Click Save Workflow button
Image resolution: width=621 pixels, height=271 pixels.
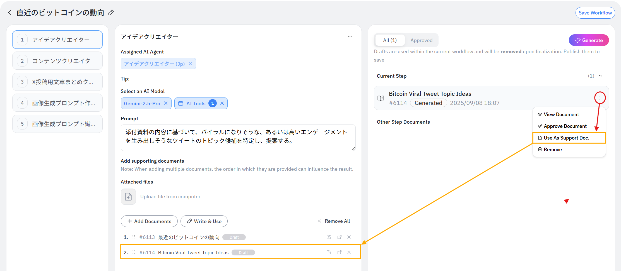(x=595, y=13)
